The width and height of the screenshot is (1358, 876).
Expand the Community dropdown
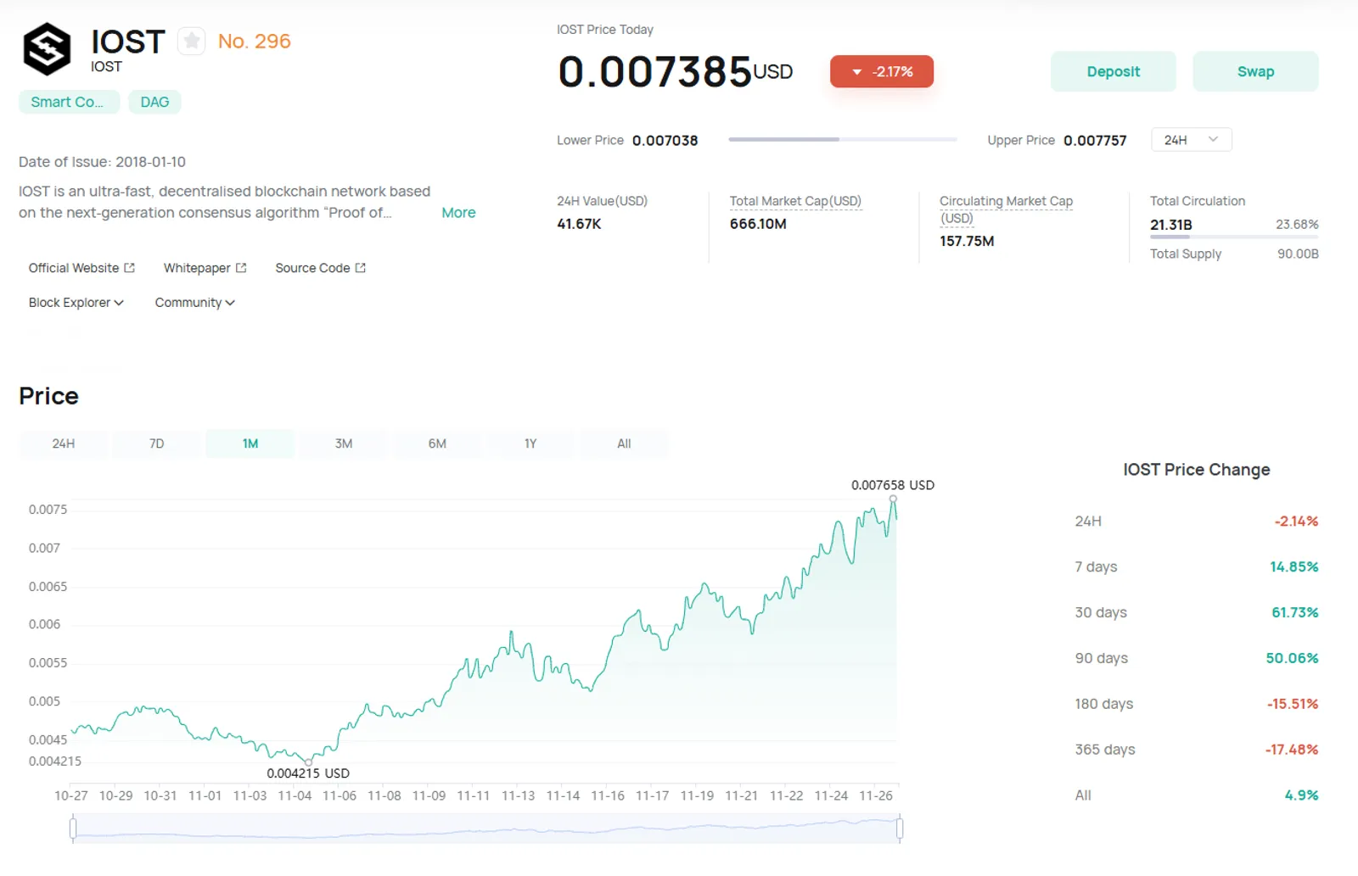(x=194, y=303)
